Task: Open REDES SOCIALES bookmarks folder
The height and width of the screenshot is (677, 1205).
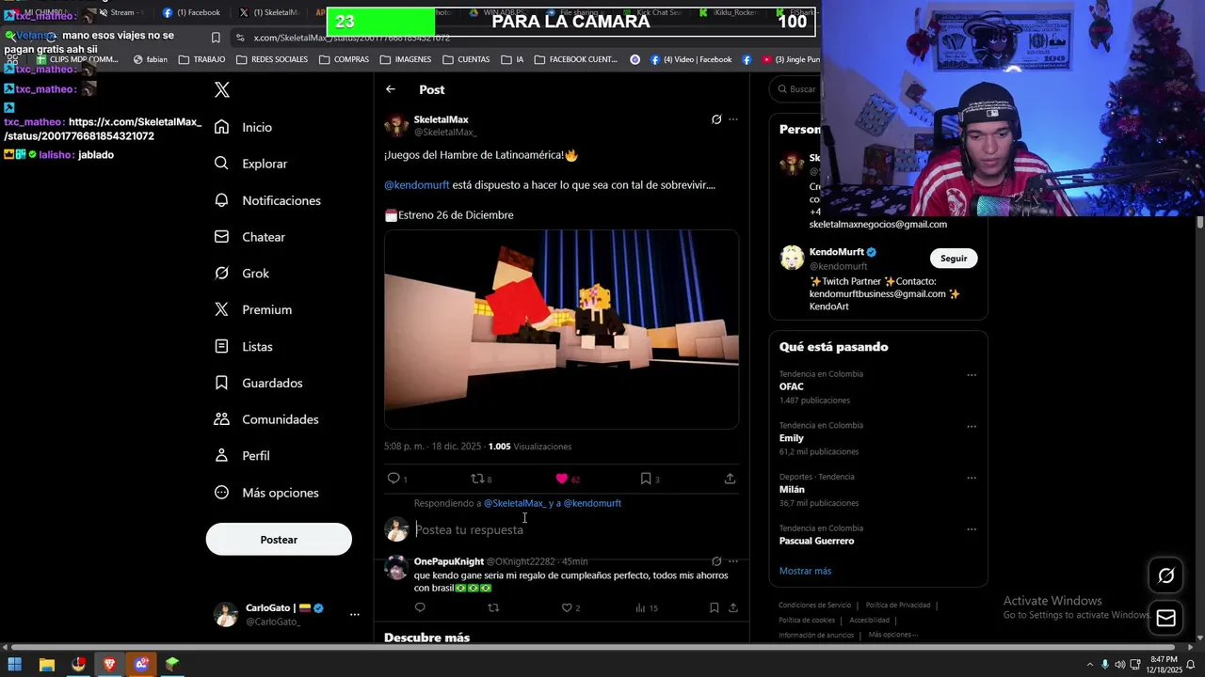Action: tap(272, 59)
